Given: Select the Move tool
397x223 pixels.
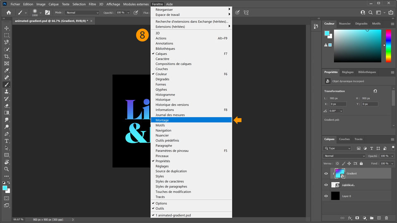Looking at the screenshot, I should [x=7, y=28].
